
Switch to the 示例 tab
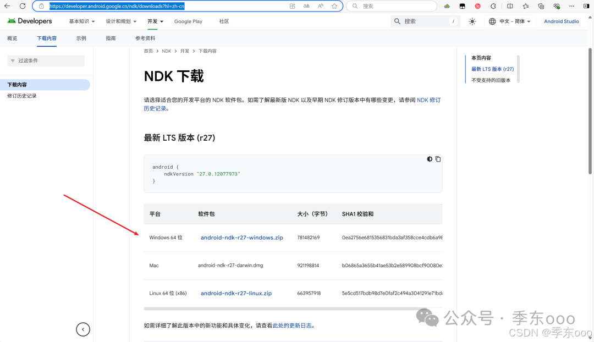81,38
